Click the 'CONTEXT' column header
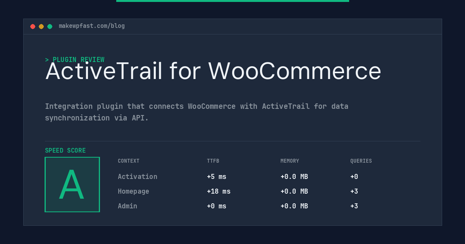465x244 pixels. (129, 161)
